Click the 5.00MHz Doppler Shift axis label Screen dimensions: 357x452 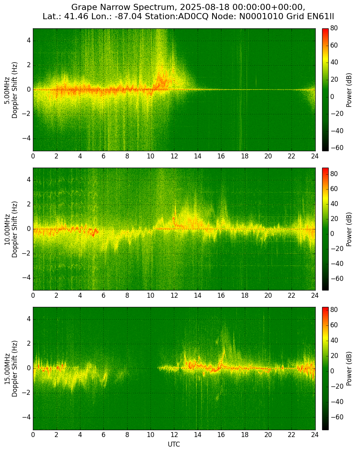pyautogui.click(x=10, y=90)
